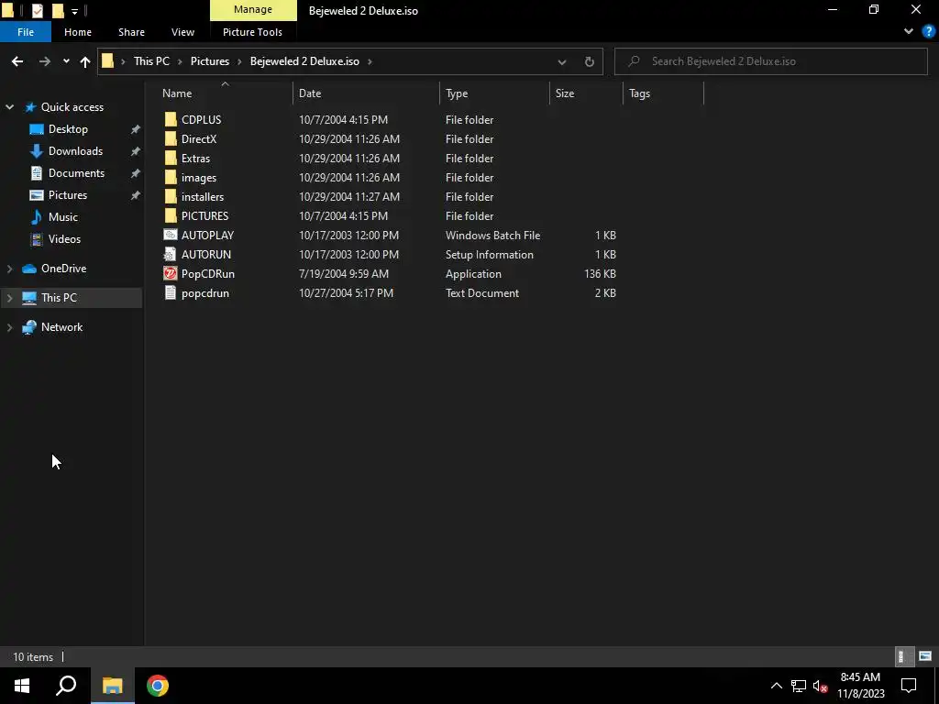Click Pictures in the address breadcrumb

(x=210, y=61)
